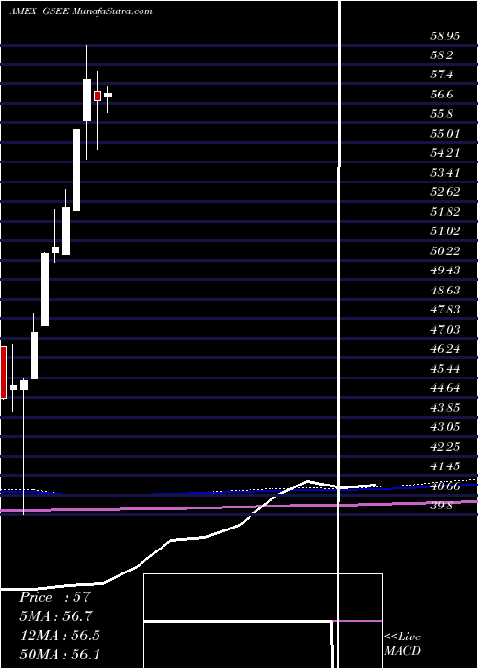Screen dimensions: 478x669
Task: Click the 52.62 price axis label
Action: click(445, 192)
